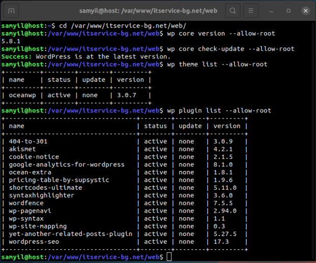Click version '1.8.1' of ocean-extra

click(x=223, y=172)
